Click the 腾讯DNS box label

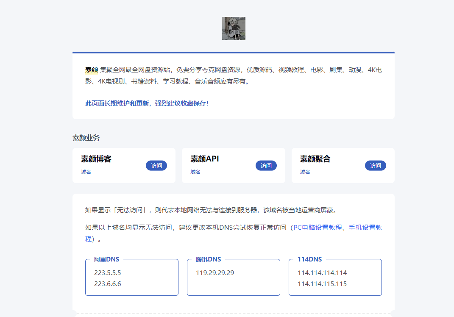(x=208, y=259)
